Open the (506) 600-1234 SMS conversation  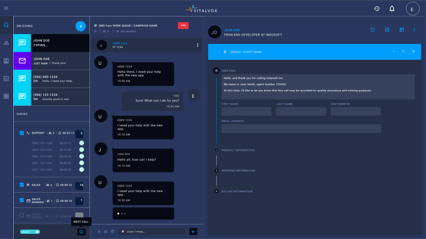click(x=52, y=79)
